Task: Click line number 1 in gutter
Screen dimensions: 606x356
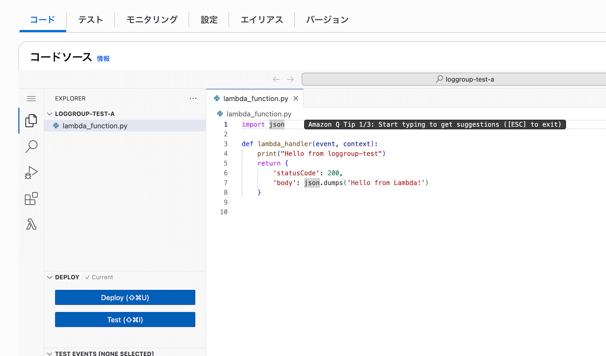Action: pyautogui.click(x=225, y=124)
